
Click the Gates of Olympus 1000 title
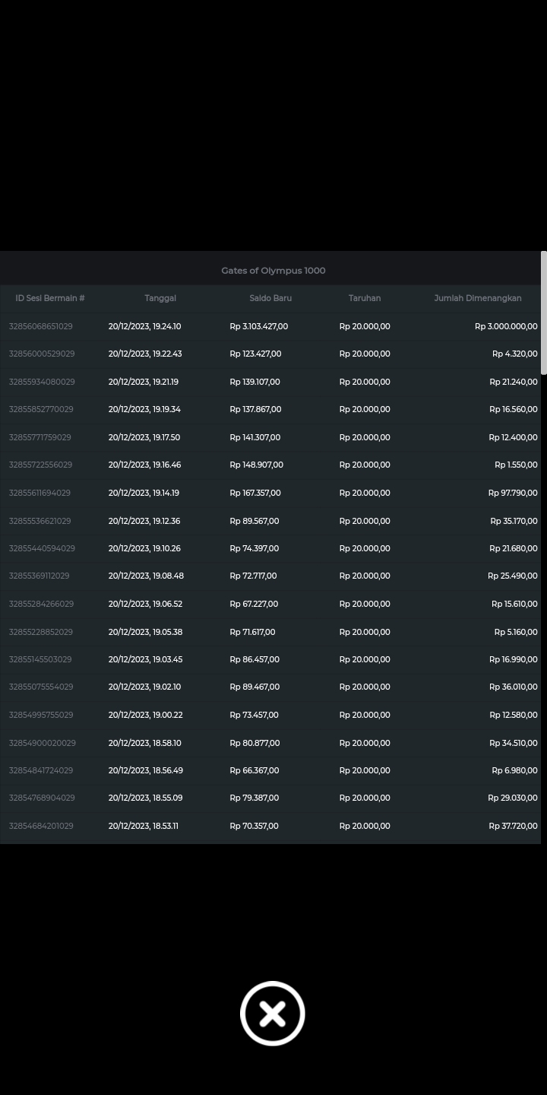[x=273, y=271]
